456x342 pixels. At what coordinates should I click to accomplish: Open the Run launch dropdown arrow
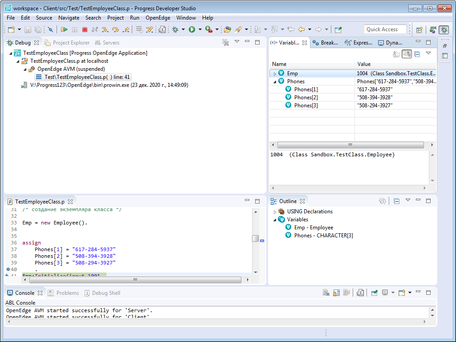pos(200,29)
